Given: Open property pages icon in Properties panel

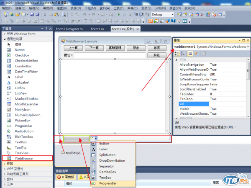Looking at the screenshot, I should pos(203,53).
